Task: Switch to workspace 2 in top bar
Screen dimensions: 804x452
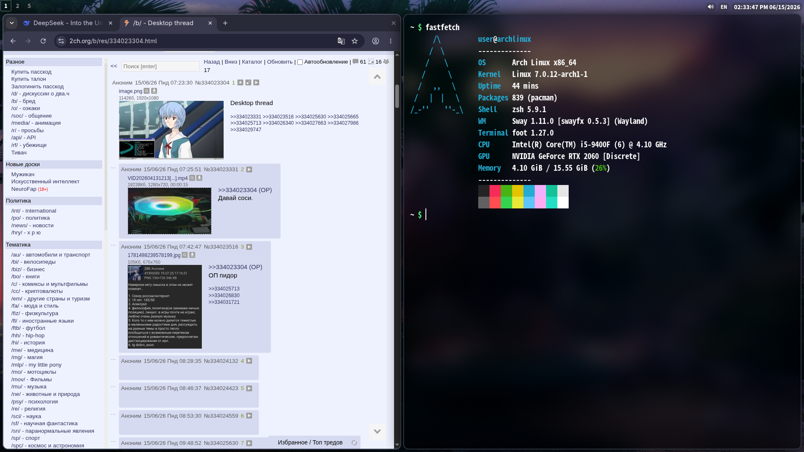Action: point(18,6)
